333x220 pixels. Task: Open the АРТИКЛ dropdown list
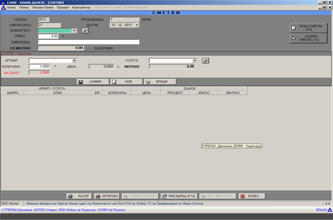[74, 60]
